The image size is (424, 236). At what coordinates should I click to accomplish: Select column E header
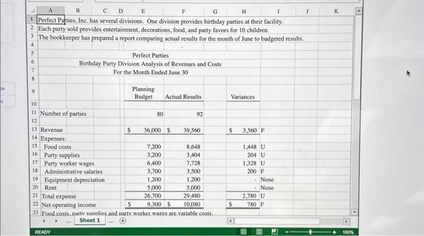click(x=143, y=11)
